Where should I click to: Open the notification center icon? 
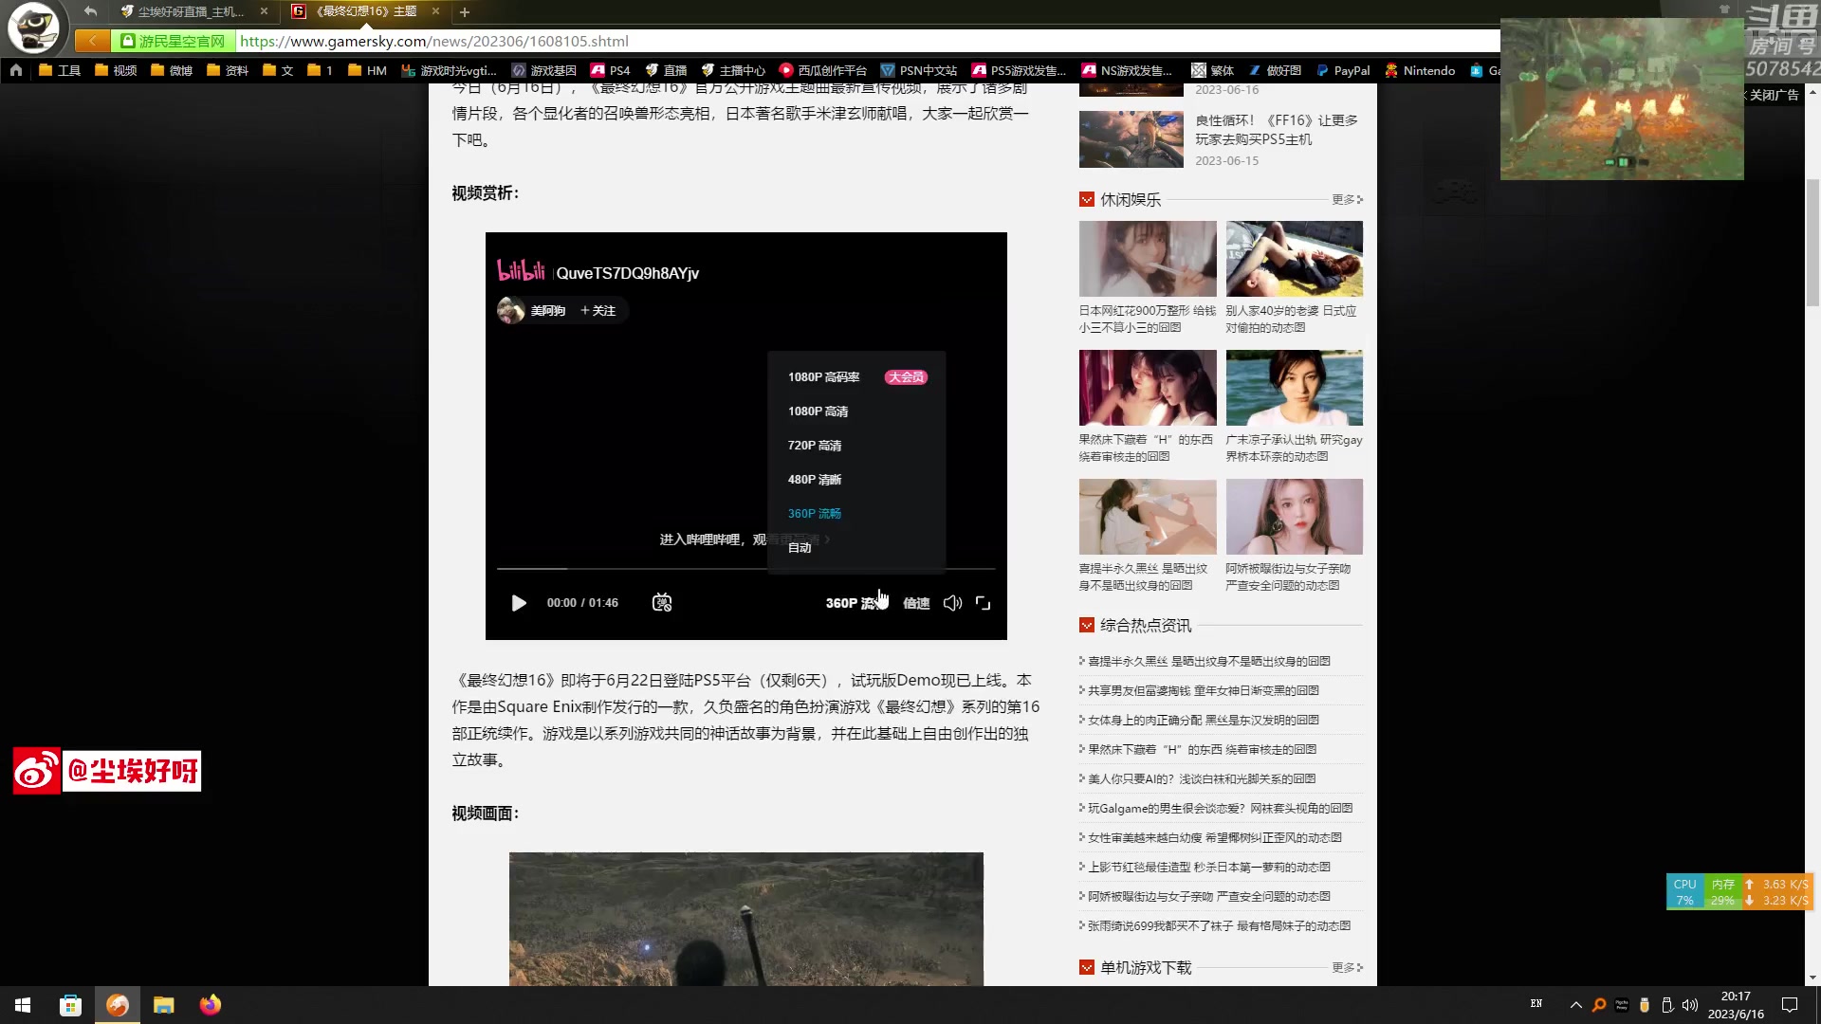pyautogui.click(x=1790, y=1005)
